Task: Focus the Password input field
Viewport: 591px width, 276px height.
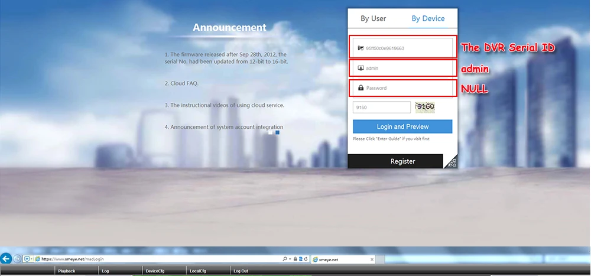Action: [x=402, y=88]
